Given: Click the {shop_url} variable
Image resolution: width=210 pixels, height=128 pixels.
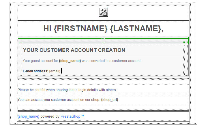Looking at the screenshot, I should point(110,100).
